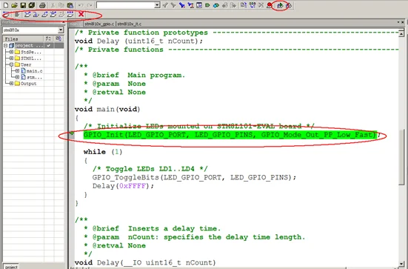
Task: Switch to the stm8l10x_it.c tab
Action: coord(130,24)
